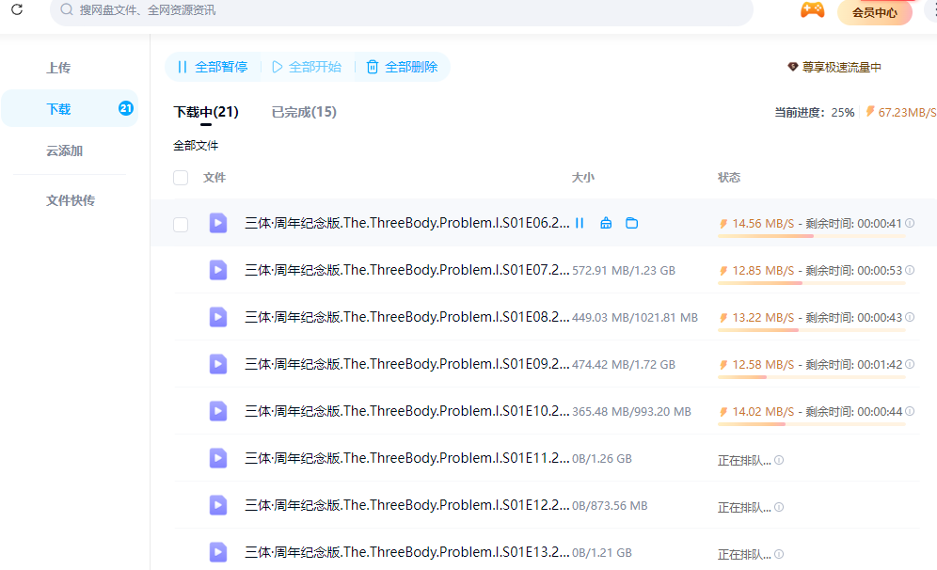
Task: Click size text 474.42 MB/1.72 GB
Action: (x=624, y=364)
